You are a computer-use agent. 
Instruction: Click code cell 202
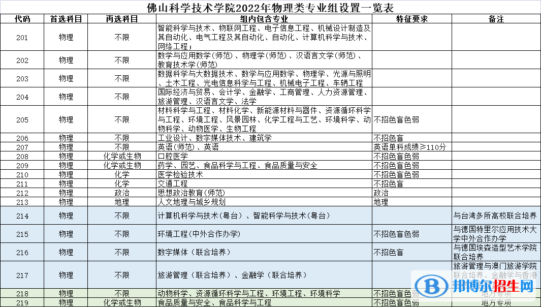click(22, 60)
